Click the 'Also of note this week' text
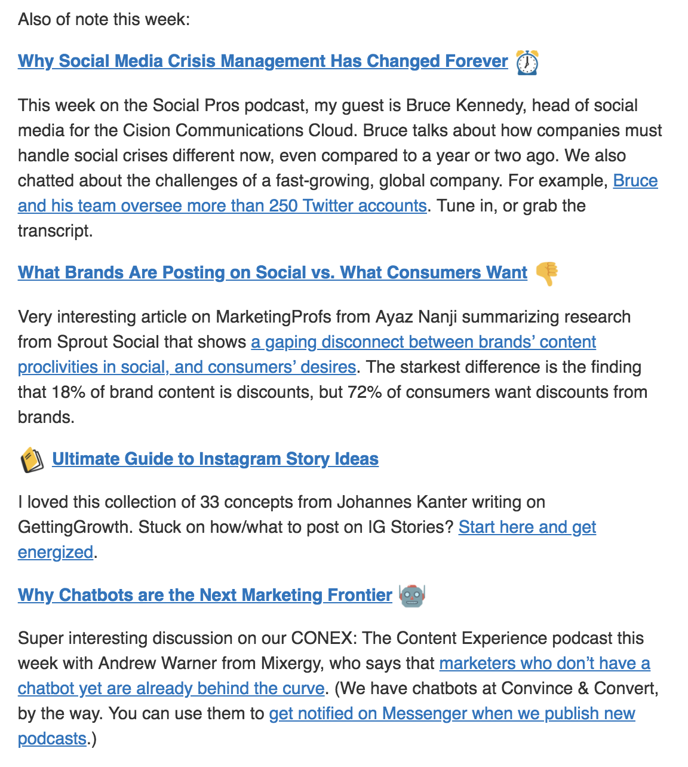 click(x=104, y=19)
